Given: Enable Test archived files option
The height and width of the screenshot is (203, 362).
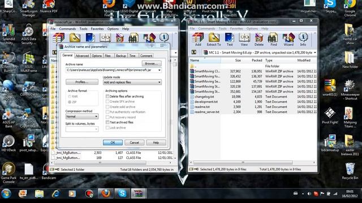Looking at the screenshot, I should 107,122.
